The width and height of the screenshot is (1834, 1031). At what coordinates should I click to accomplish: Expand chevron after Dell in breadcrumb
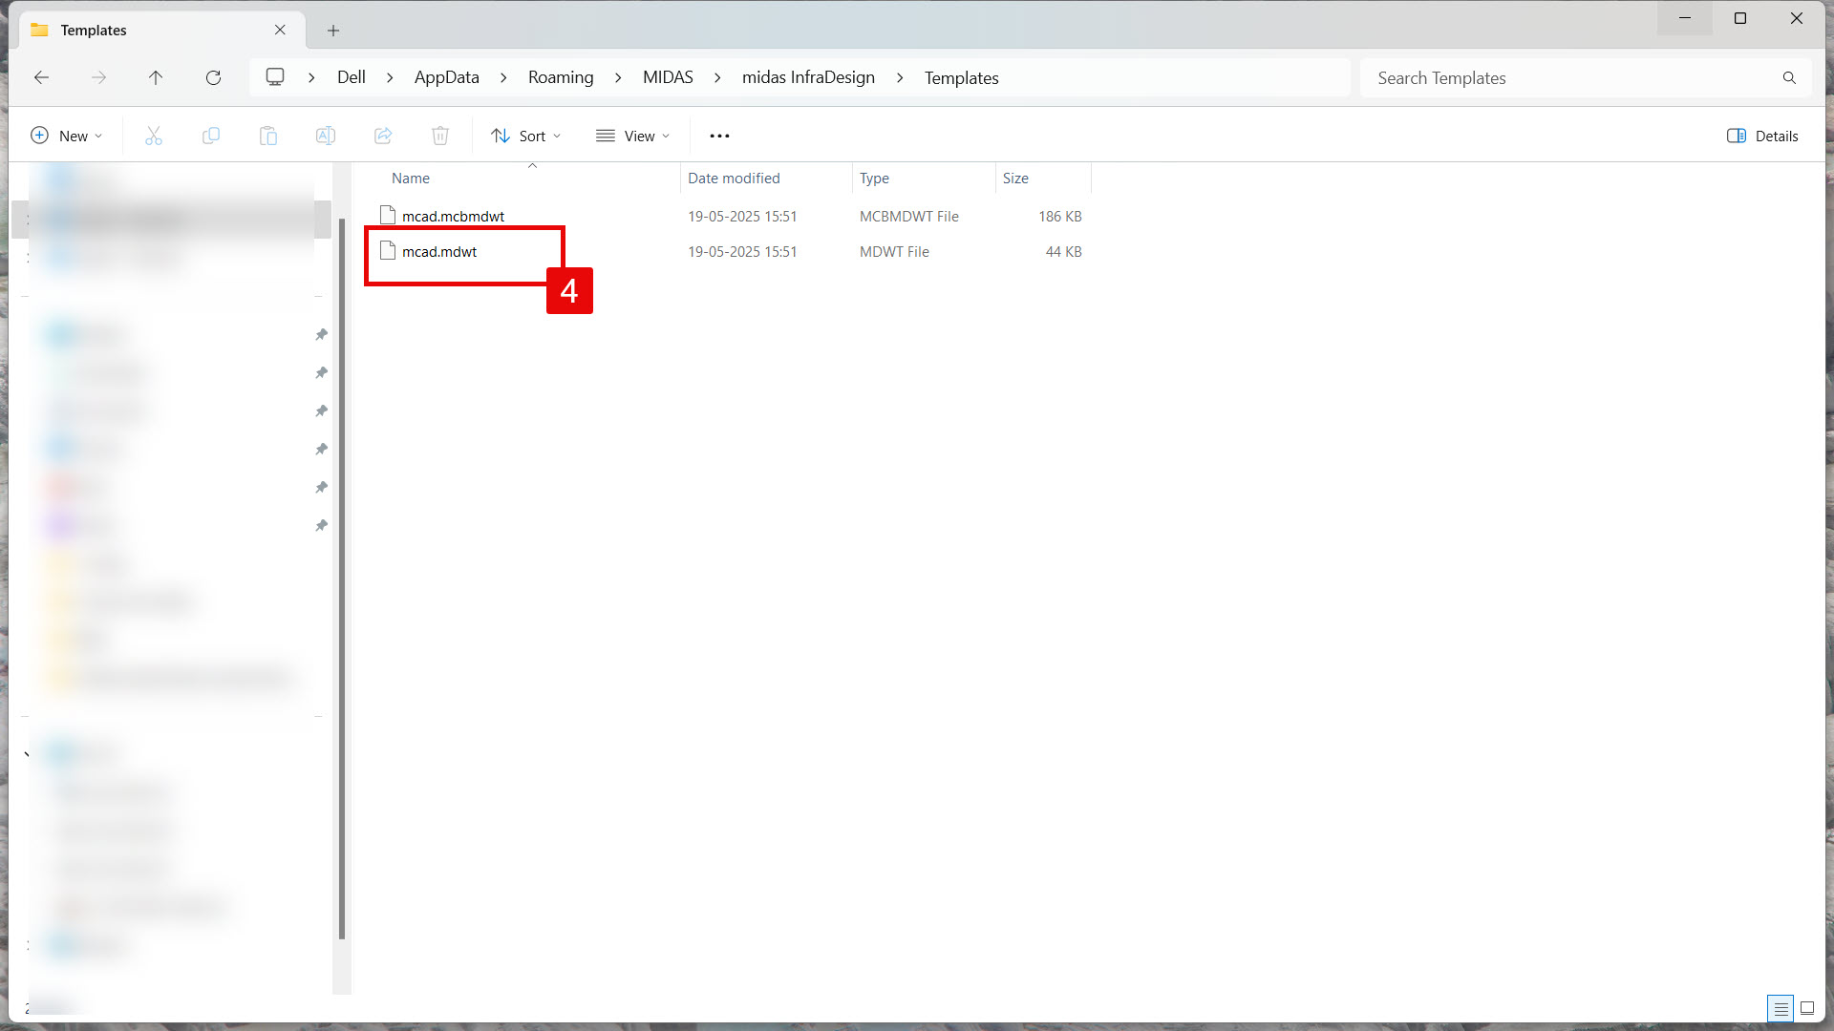tap(390, 77)
